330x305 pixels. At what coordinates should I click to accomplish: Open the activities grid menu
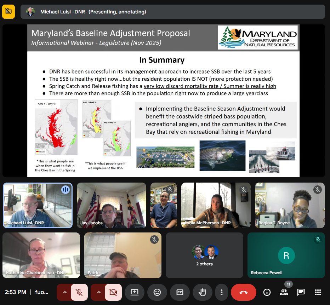pos(318,292)
